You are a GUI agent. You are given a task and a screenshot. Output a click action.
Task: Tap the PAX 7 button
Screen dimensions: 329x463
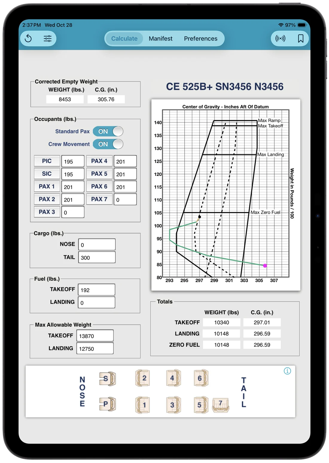coord(99,199)
